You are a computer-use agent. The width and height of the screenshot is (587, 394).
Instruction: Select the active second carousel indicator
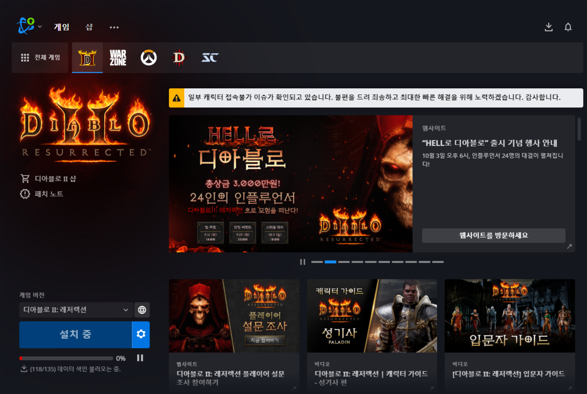(330, 262)
